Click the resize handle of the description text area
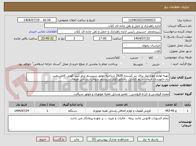This screenshot has height=146, width=196. 28,80
